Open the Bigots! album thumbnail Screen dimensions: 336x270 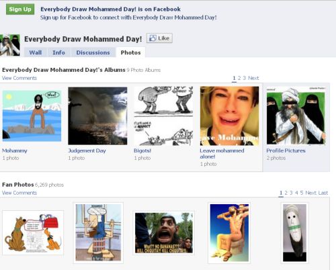point(163,116)
